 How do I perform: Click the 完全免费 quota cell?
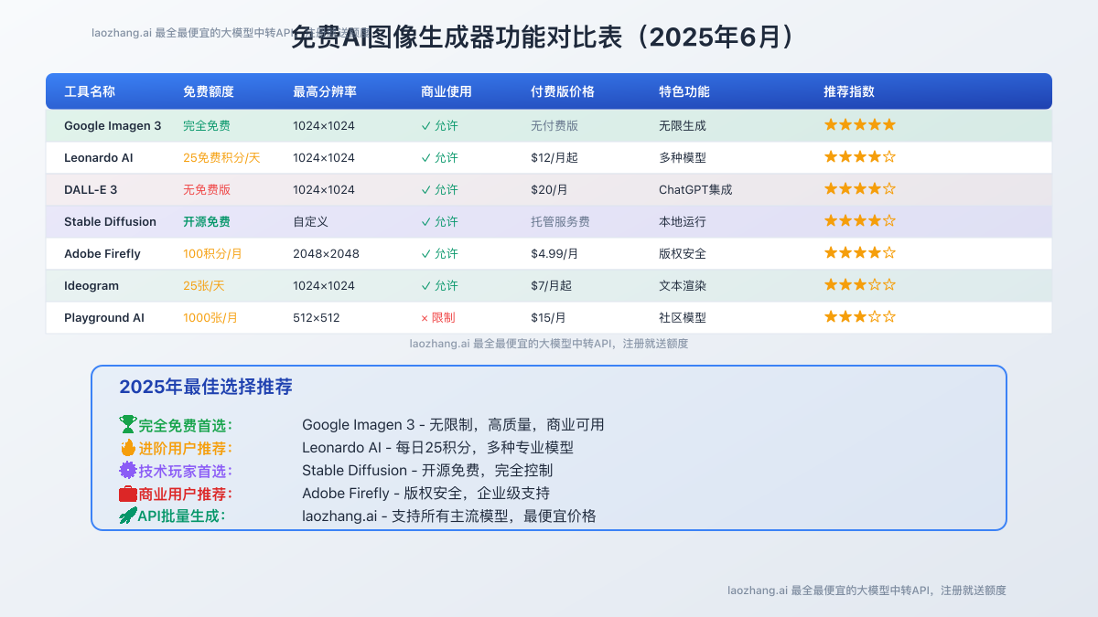(x=207, y=125)
